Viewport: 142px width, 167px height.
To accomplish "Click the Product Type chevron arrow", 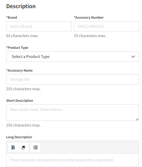I will click(x=133, y=57).
